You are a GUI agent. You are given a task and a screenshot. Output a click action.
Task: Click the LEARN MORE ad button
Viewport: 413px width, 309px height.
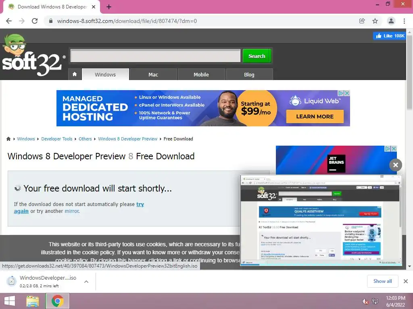coord(315,116)
